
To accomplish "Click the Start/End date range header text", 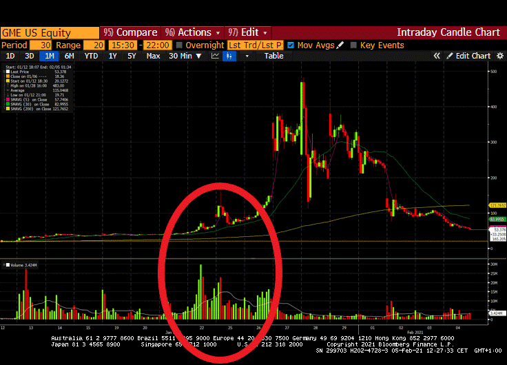I will pos(38,67).
